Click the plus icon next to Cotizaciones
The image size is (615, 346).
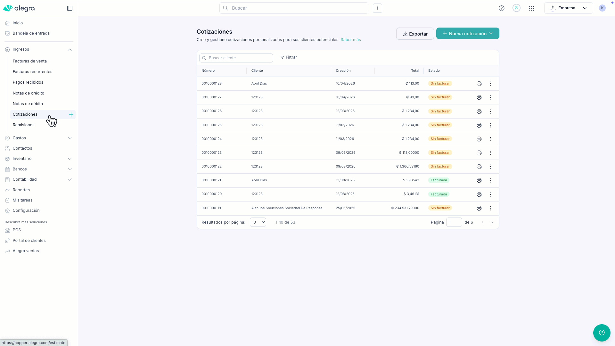coord(71,115)
